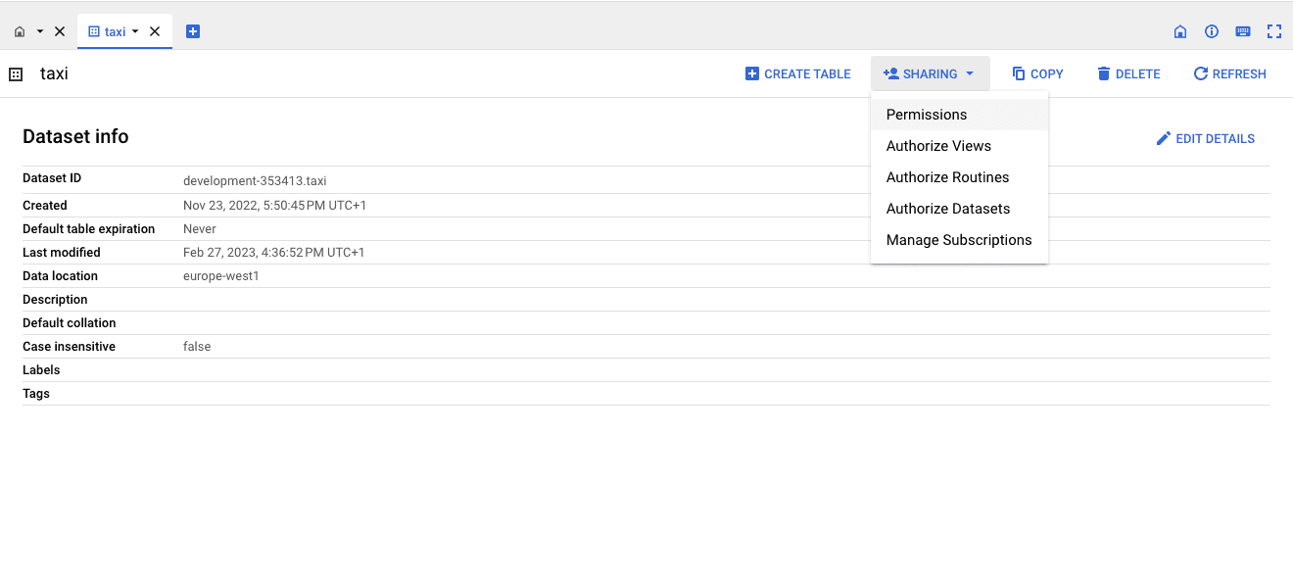Enter full screen mode using corner icon

1273,31
